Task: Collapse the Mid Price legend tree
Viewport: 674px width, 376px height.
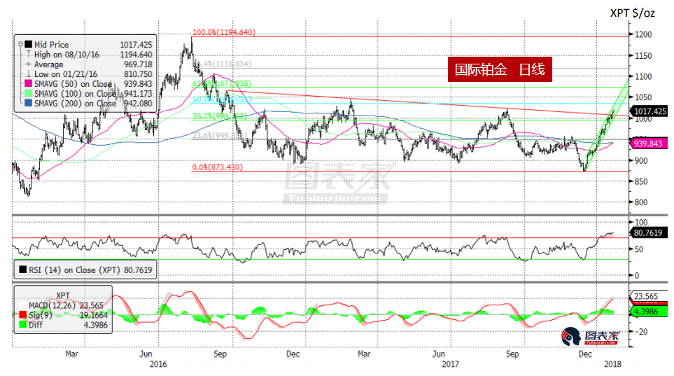Action: pos(21,45)
